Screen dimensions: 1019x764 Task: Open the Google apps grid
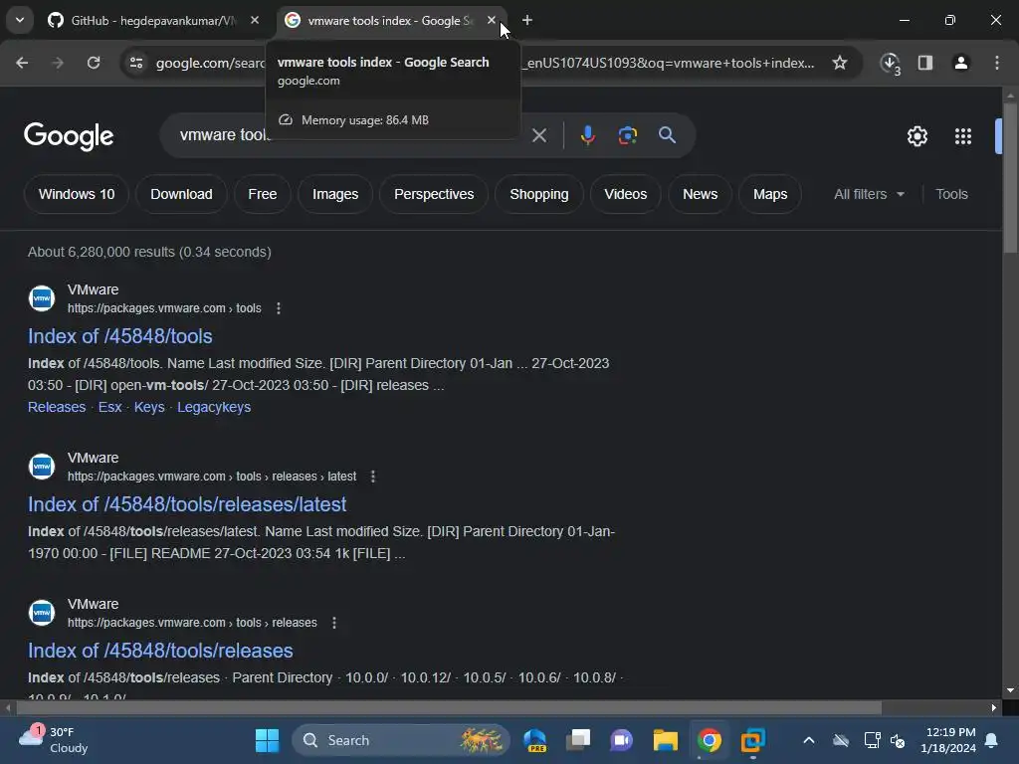click(x=963, y=136)
